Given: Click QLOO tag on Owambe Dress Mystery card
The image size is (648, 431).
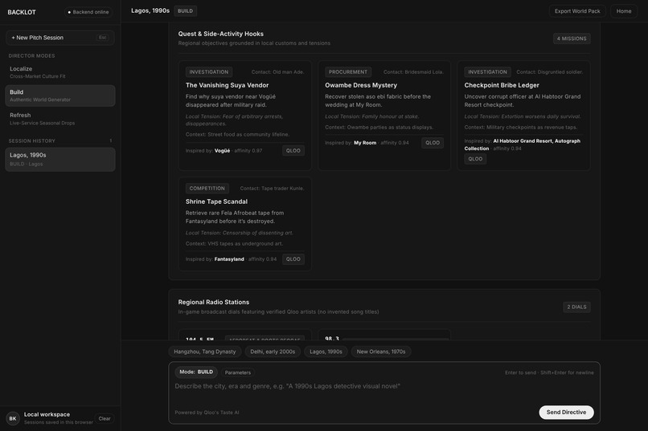Looking at the screenshot, I should tap(433, 143).
